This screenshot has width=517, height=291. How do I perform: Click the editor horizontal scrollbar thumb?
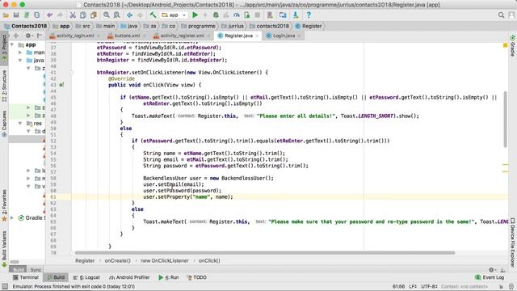coord(265,253)
